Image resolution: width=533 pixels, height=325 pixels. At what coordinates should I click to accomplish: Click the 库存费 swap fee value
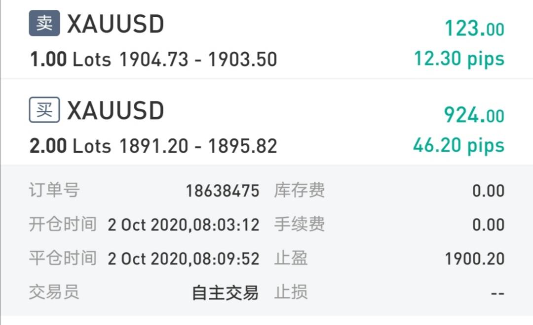[488, 191]
